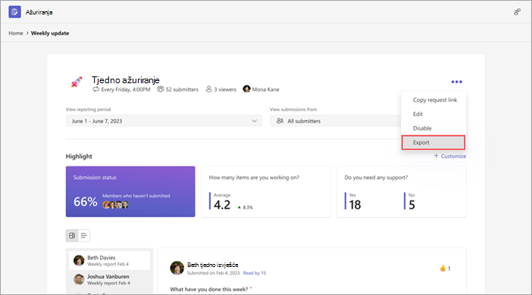Go to Home breadcrumb

click(16, 33)
